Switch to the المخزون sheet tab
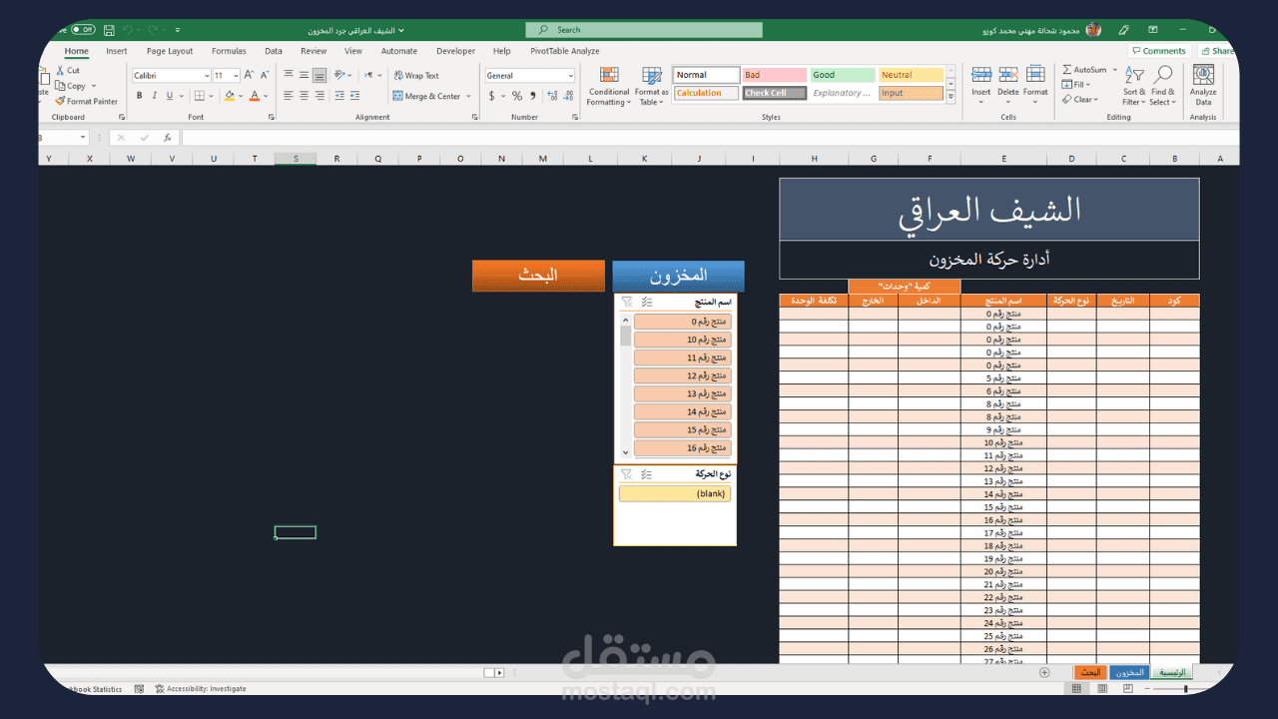The image size is (1278, 719). pos(1129,673)
